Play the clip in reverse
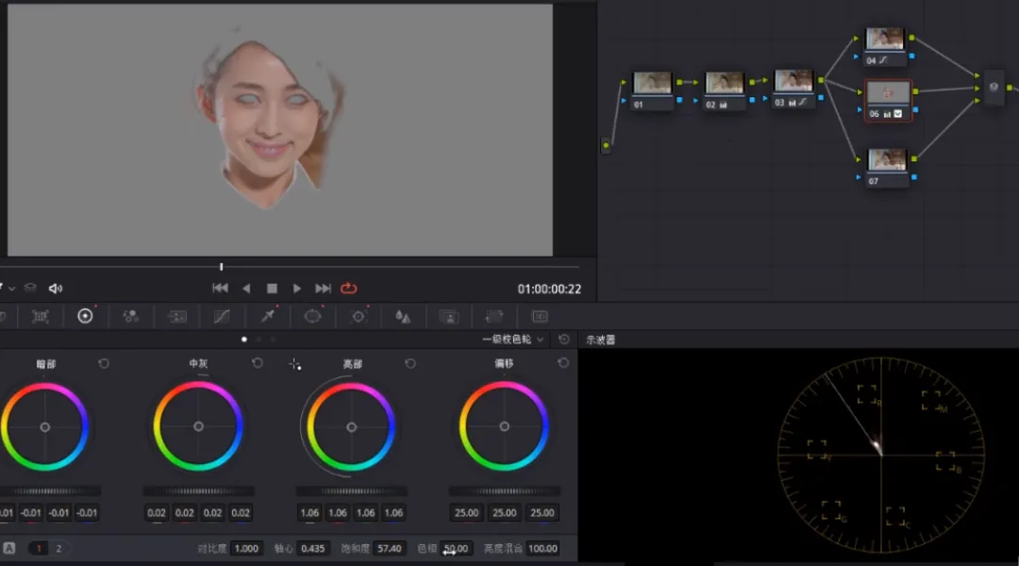1019x566 pixels. point(246,288)
